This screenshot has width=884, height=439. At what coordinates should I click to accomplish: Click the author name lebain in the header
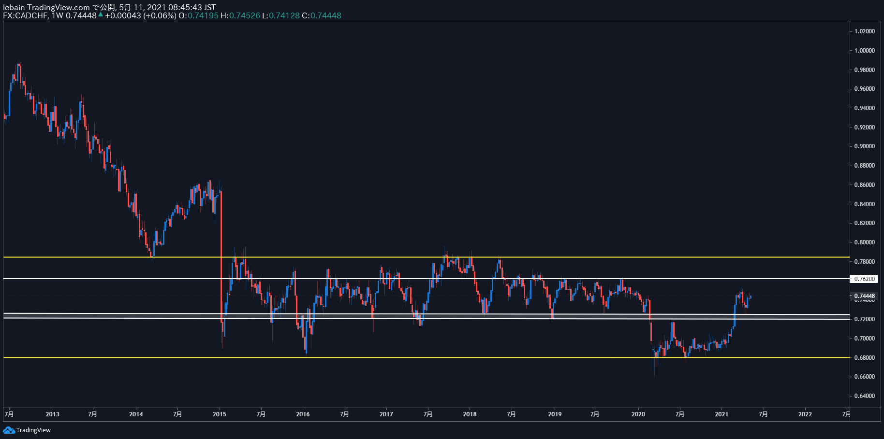coord(14,7)
